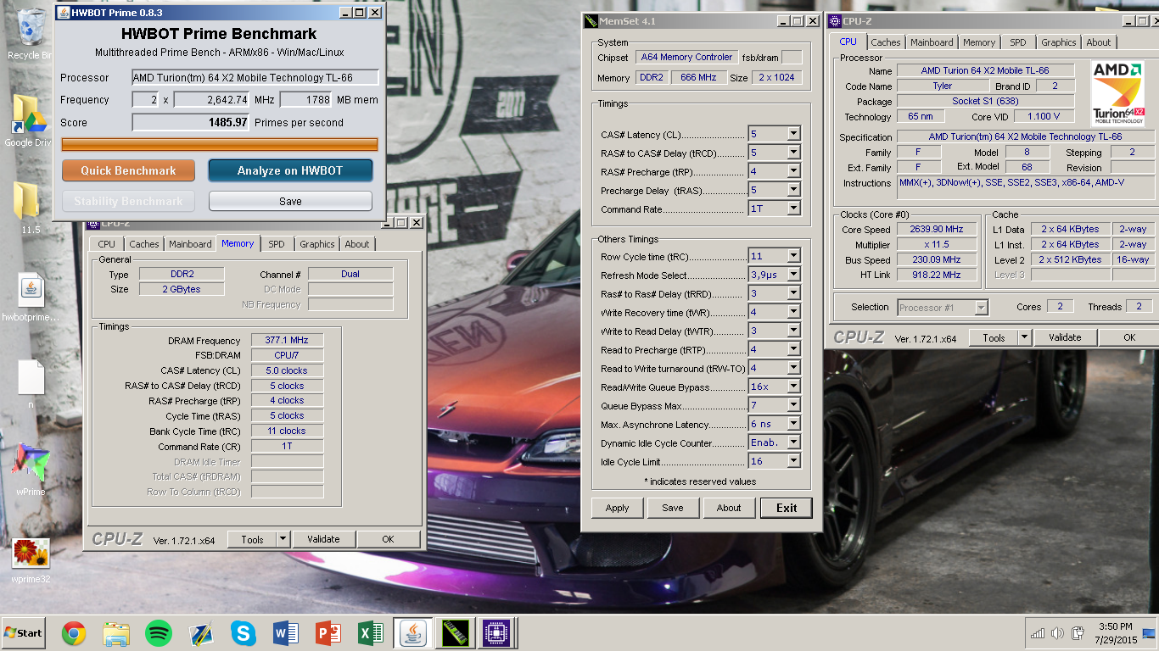Expand Tools dropdown arrow in Memory CPU-Z window
The image size is (1159, 651).
click(283, 539)
